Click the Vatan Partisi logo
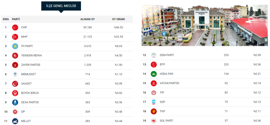 [153, 83]
